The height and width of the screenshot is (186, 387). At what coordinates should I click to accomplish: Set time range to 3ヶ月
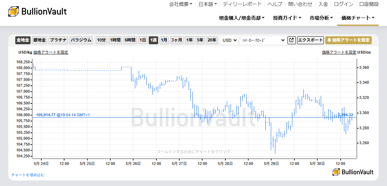tap(177, 40)
